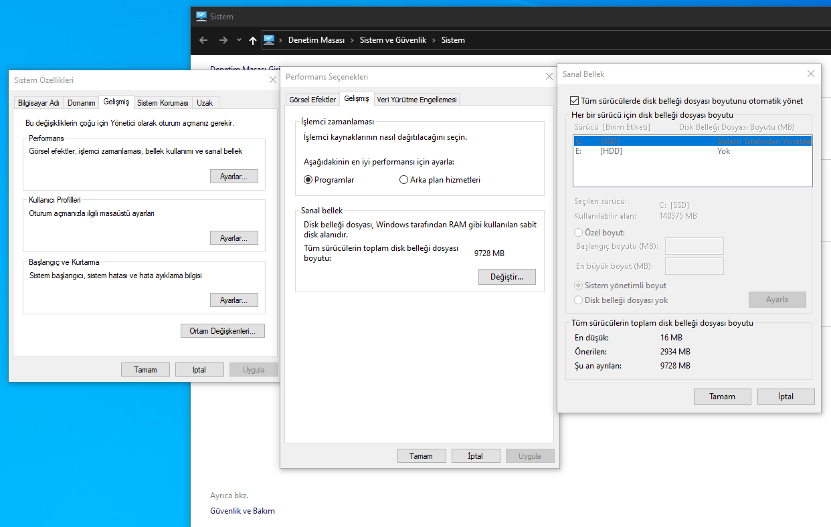
Task: Open the Veri Yürütme Engellemesi tab
Action: tap(416, 100)
